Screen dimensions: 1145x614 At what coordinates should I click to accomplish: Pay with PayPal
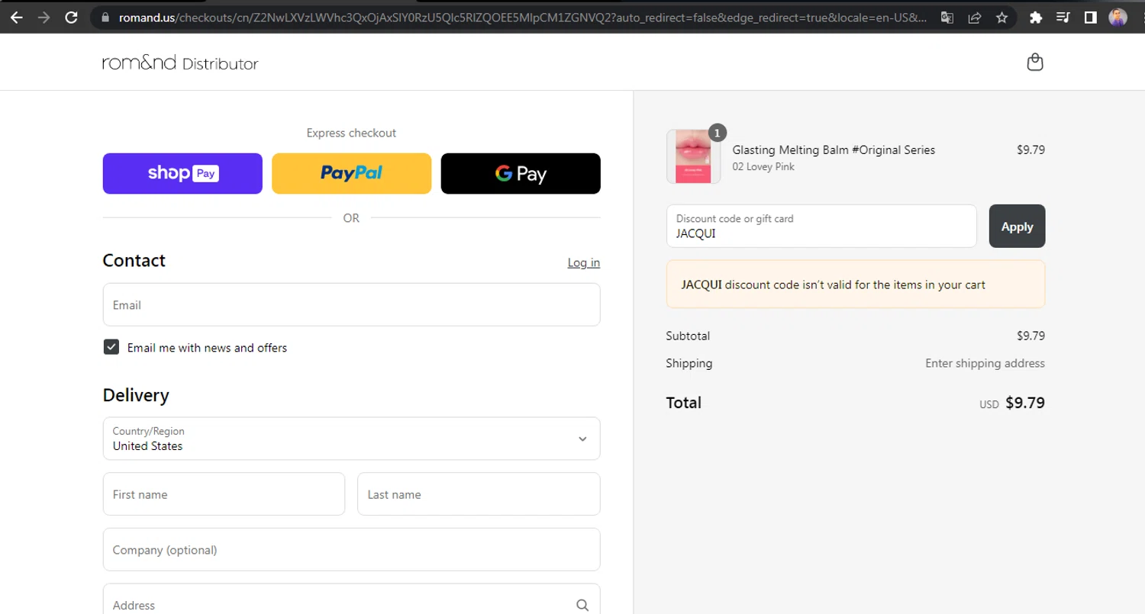(351, 174)
